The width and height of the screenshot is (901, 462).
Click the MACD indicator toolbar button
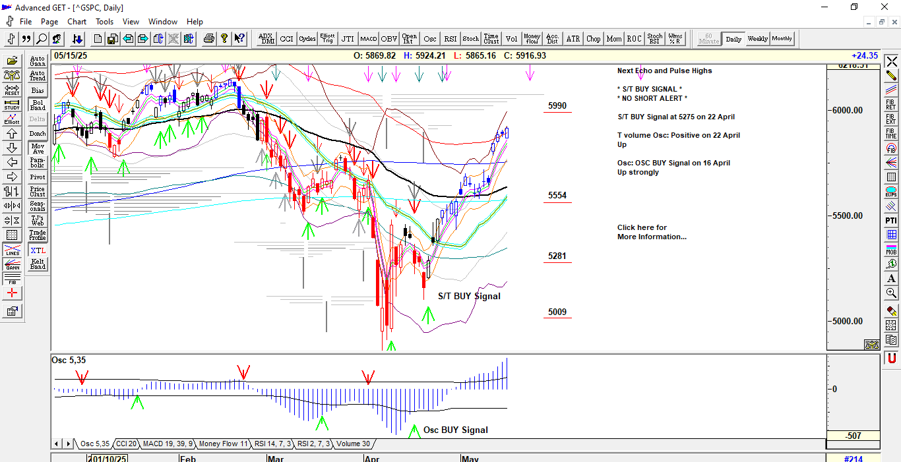(x=368, y=39)
